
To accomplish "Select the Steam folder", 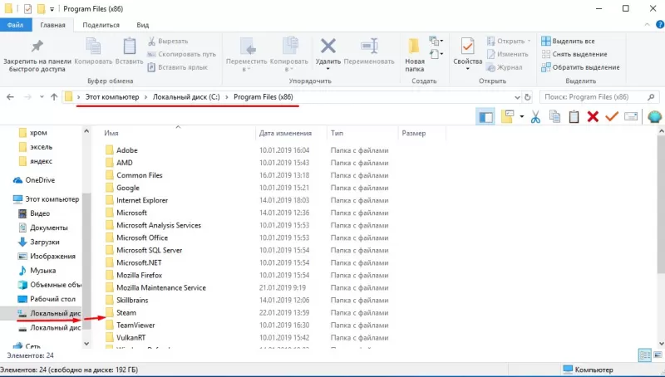I will tap(126, 312).
